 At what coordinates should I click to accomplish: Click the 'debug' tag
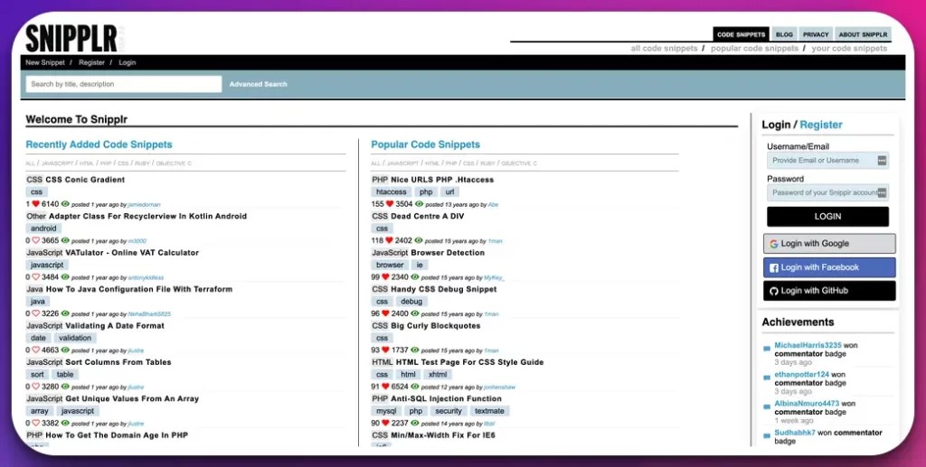[411, 302]
